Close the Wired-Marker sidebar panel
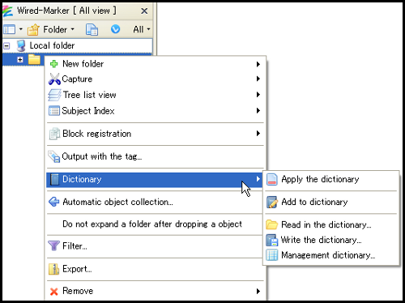 point(144,11)
